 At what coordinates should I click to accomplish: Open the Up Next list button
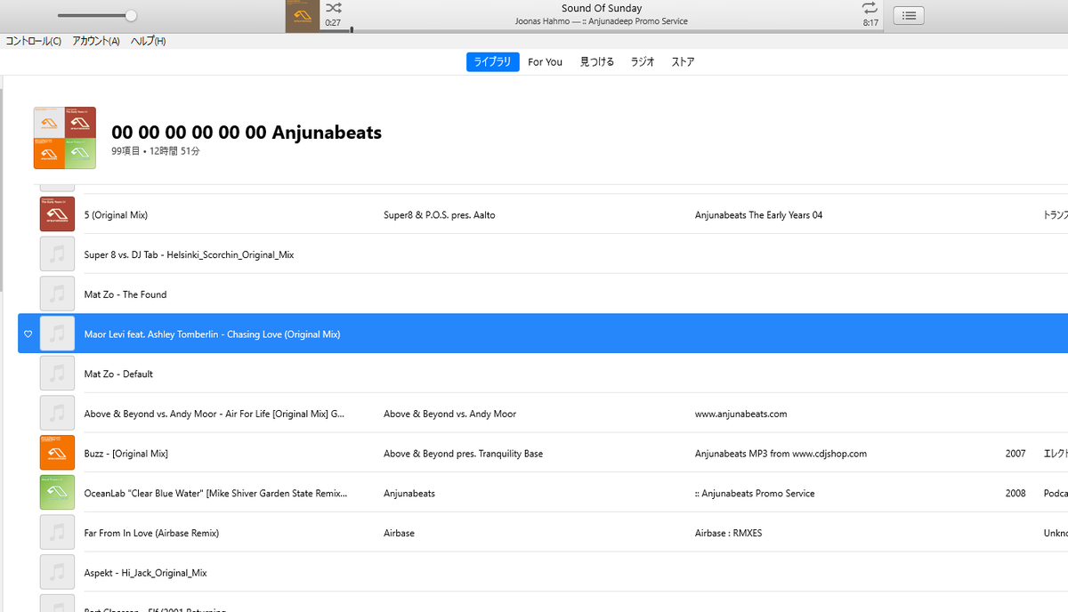tap(909, 15)
